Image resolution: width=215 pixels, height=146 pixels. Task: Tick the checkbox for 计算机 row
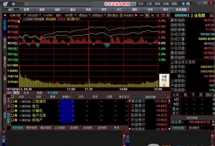tap(12, 111)
